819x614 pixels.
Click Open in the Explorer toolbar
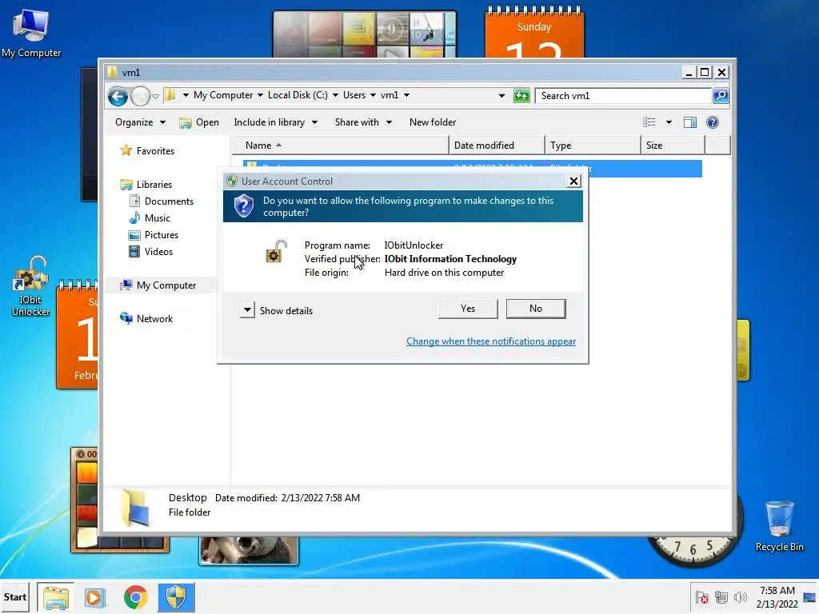point(199,122)
